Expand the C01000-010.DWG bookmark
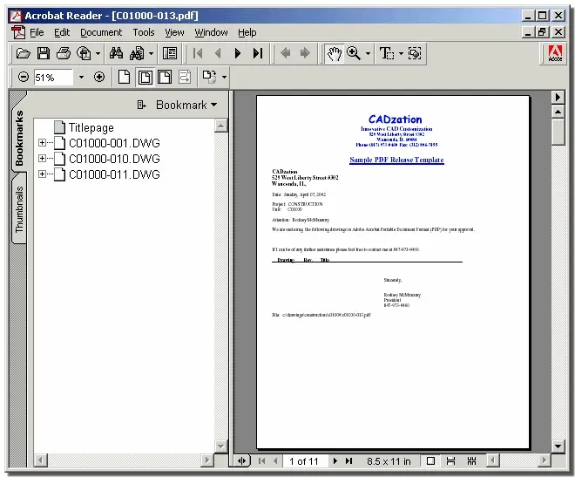 (x=42, y=159)
